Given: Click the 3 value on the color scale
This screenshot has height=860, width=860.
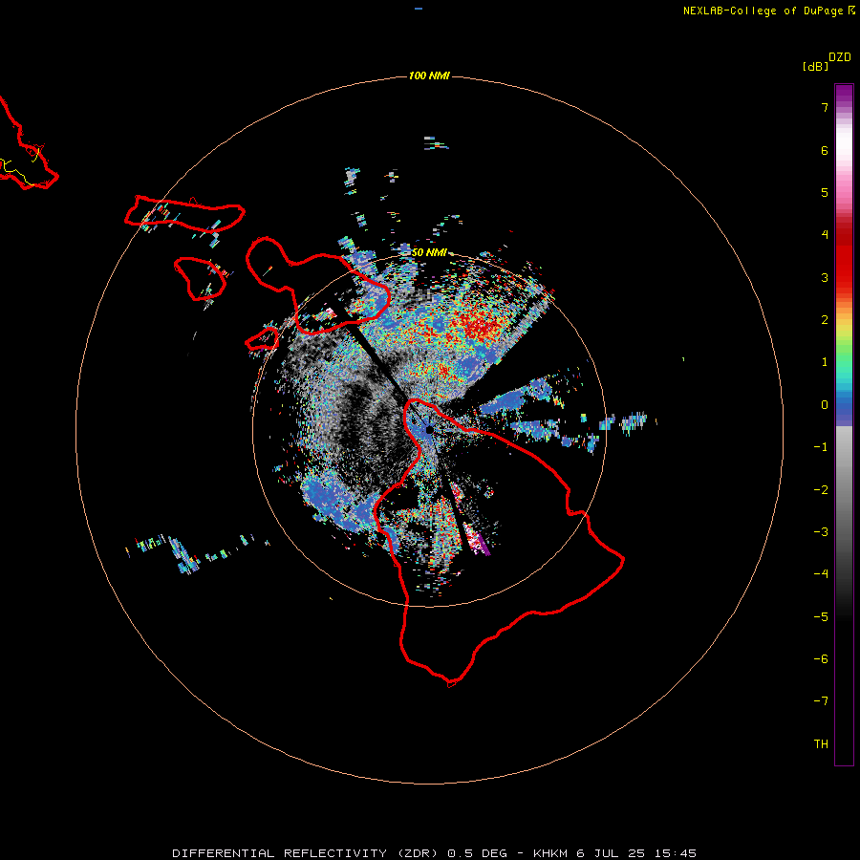Looking at the screenshot, I should pyautogui.click(x=825, y=277).
